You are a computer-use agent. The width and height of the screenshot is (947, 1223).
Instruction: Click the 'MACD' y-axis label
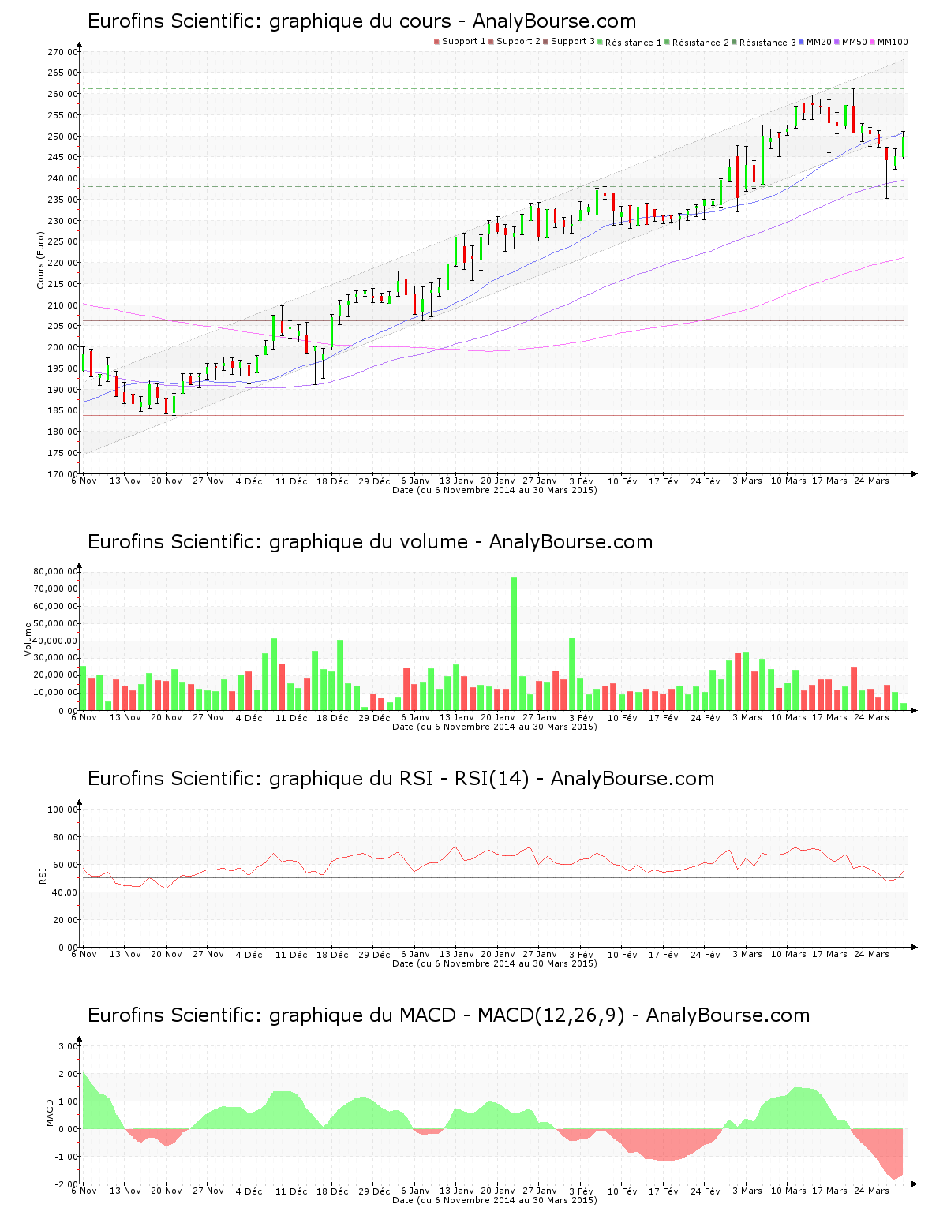[51, 1113]
